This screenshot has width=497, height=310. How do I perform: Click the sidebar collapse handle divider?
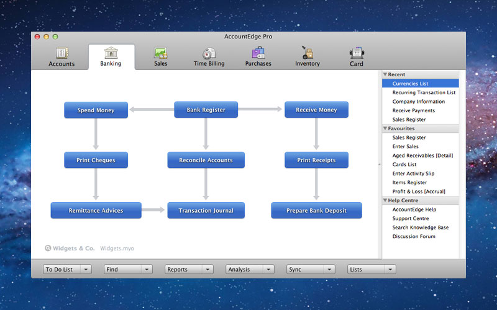click(x=380, y=164)
